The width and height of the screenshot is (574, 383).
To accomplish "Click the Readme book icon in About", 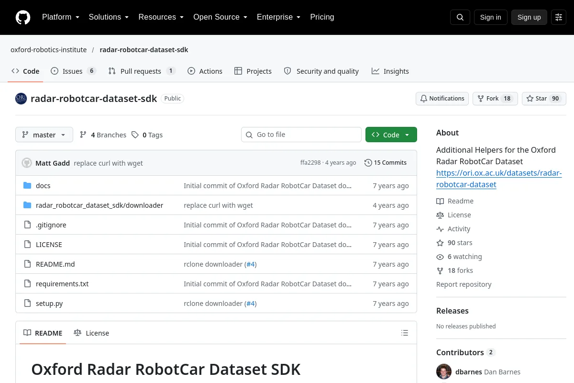I will [440, 201].
